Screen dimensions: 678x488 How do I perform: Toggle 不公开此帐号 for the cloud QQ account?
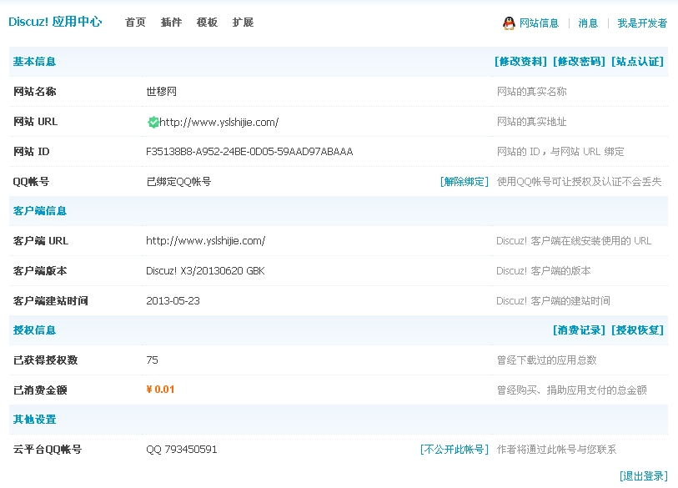click(x=454, y=450)
